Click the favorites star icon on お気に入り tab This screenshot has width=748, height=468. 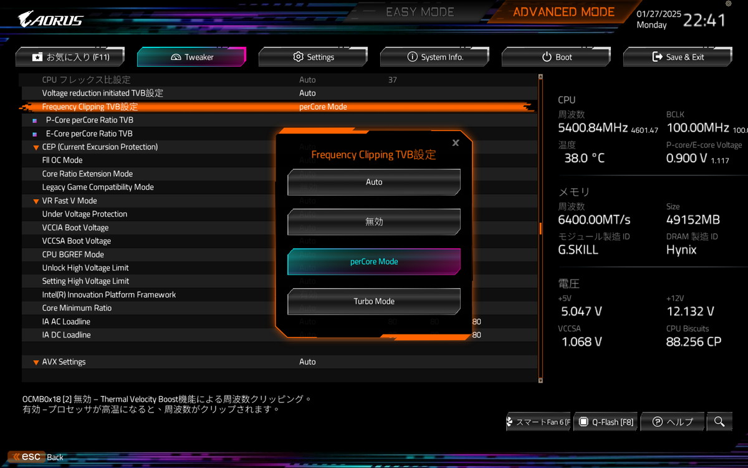tap(38, 57)
